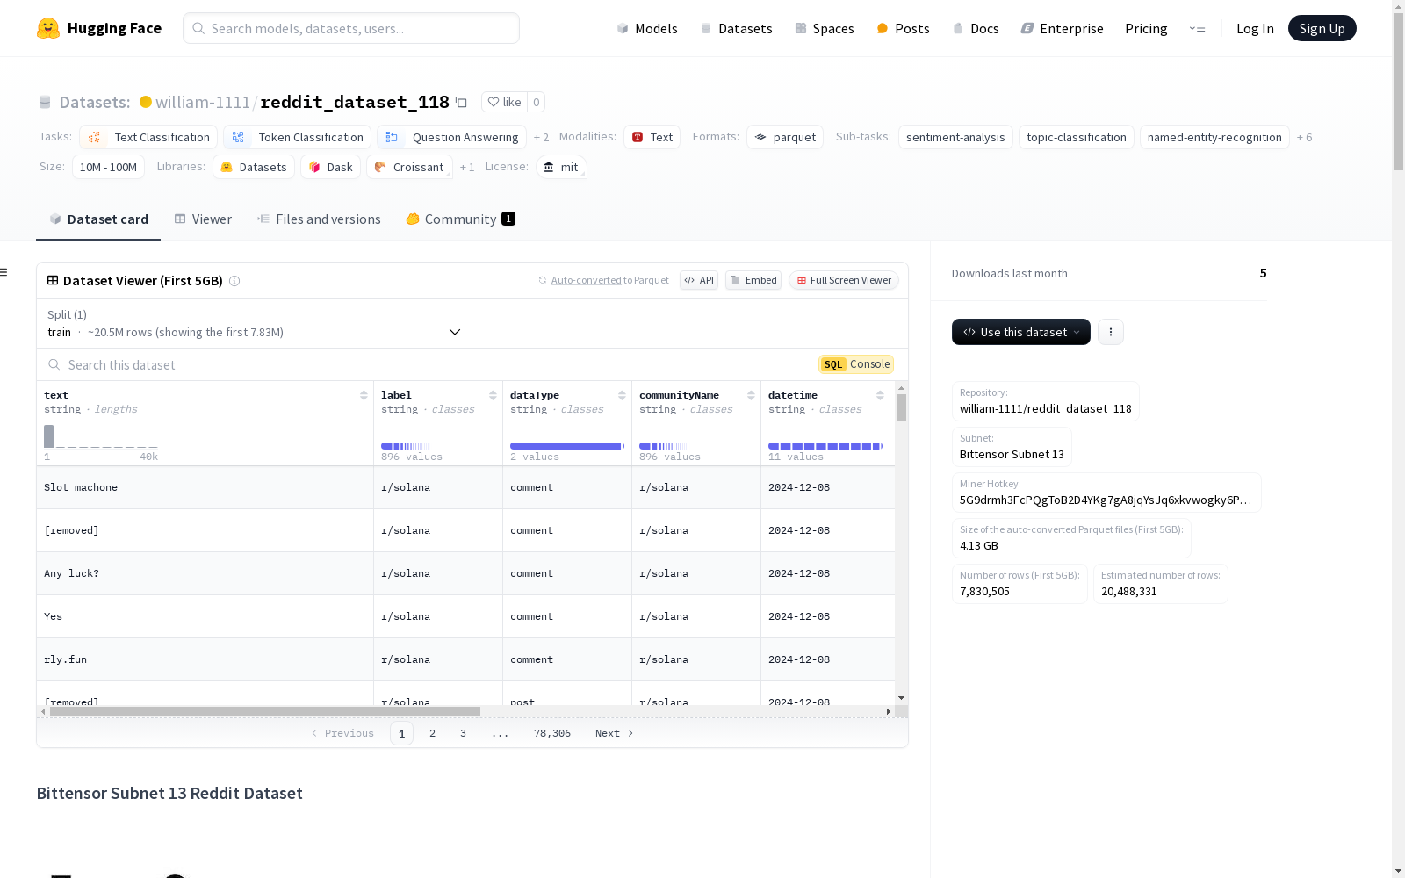
Task: Select the Question Answering task tag
Action: [x=451, y=137]
